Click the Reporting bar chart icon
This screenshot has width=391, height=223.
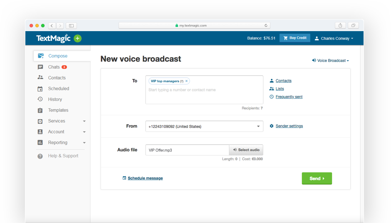point(40,142)
